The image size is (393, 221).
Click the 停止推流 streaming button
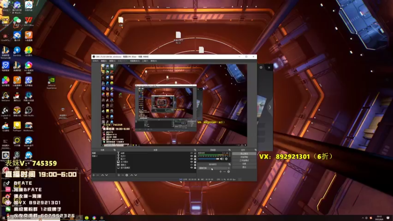point(244,153)
